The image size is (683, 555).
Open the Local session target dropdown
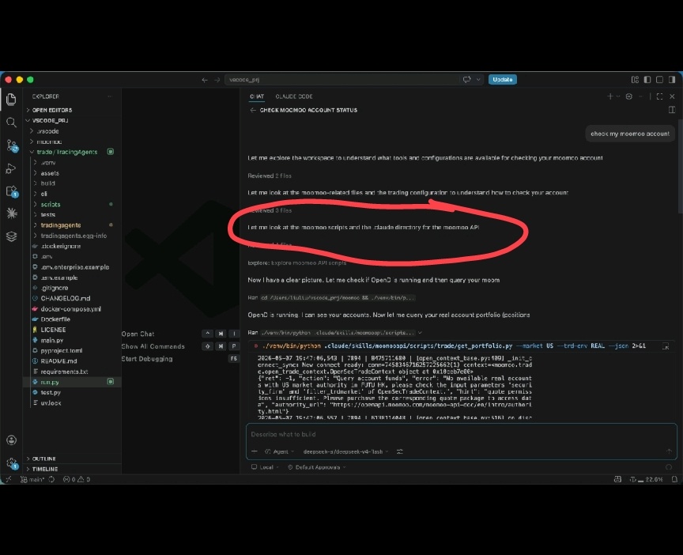(266, 467)
